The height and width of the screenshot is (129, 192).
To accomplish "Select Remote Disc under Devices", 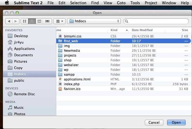I will point(29,94).
